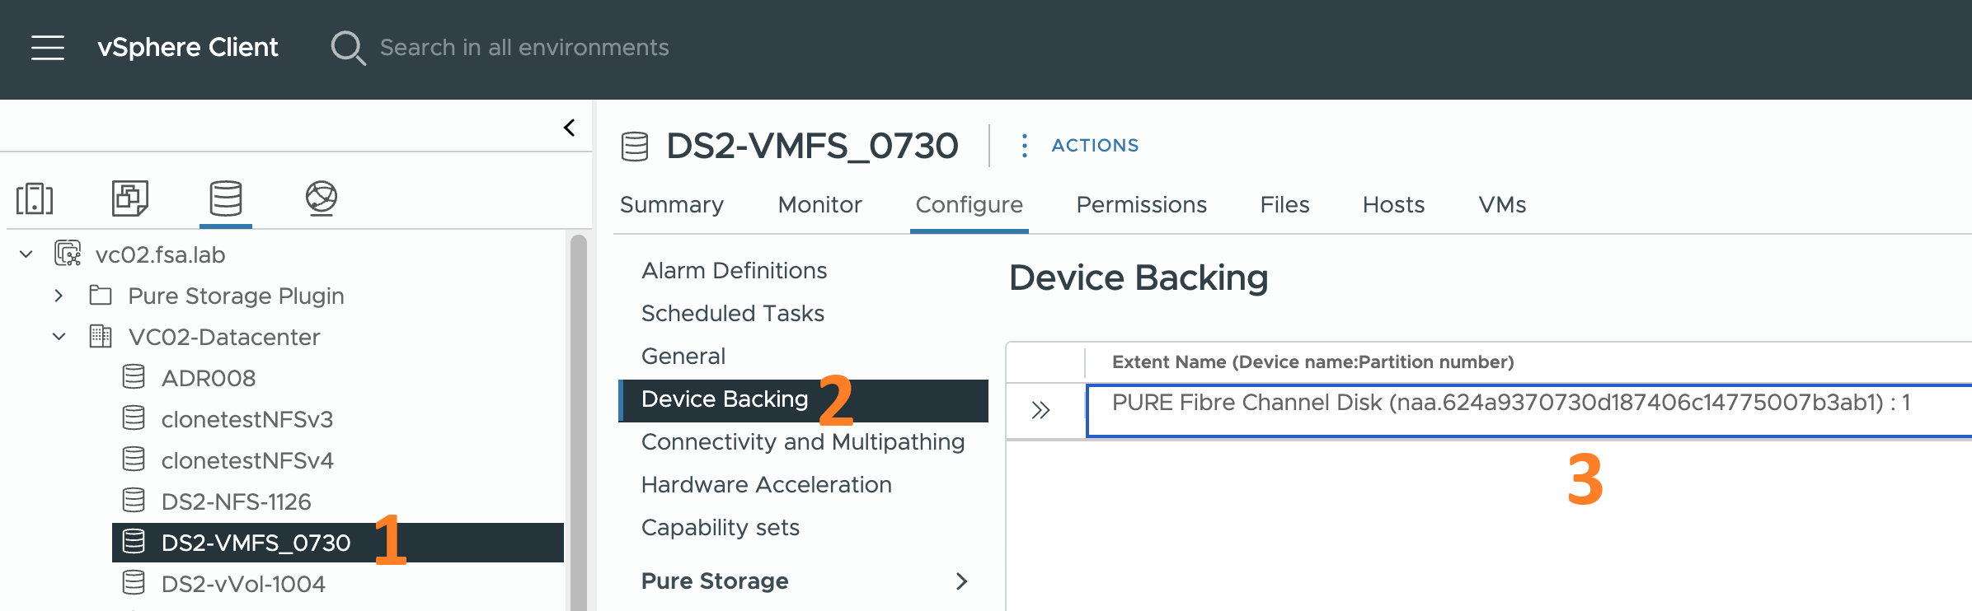Collapse the VC02-Datacenter tree node
Viewport: 1972px width, 611px height.
coord(58,336)
